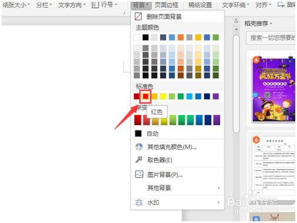The width and height of the screenshot is (297, 223).
Task: Select the black theme color swatch
Action: (146, 38)
